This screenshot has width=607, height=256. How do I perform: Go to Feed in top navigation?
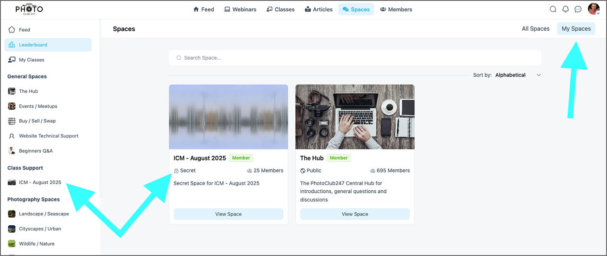pyautogui.click(x=203, y=9)
